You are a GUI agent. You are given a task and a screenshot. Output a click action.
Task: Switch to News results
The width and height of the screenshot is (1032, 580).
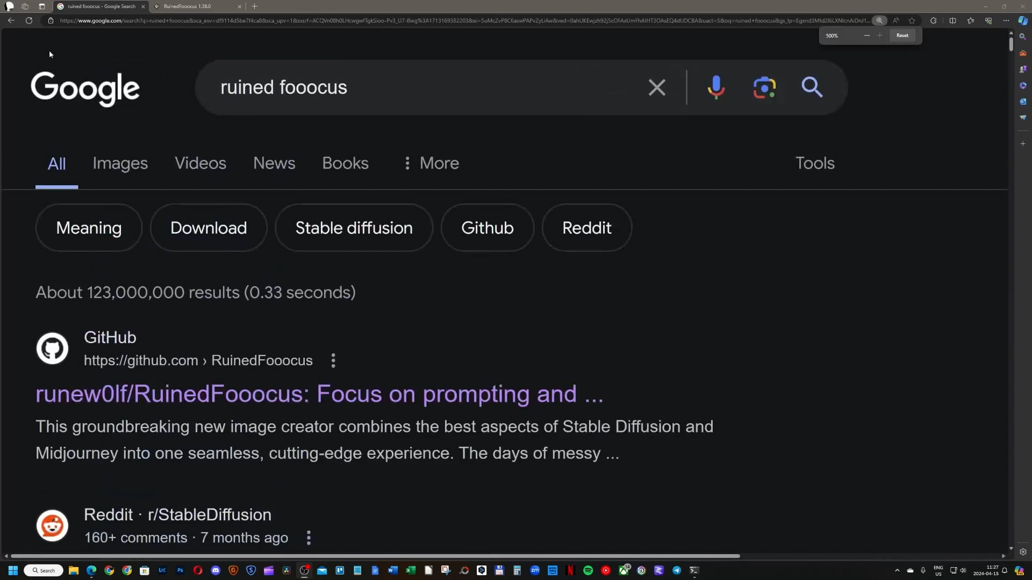274,163
